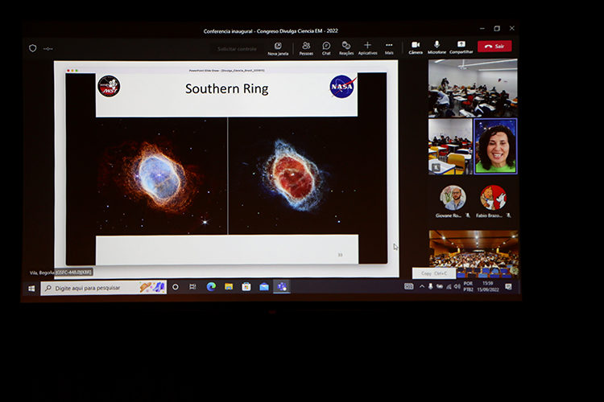
Task: Click the shared Southern Ring slide
Action: (x=226, y=168)
